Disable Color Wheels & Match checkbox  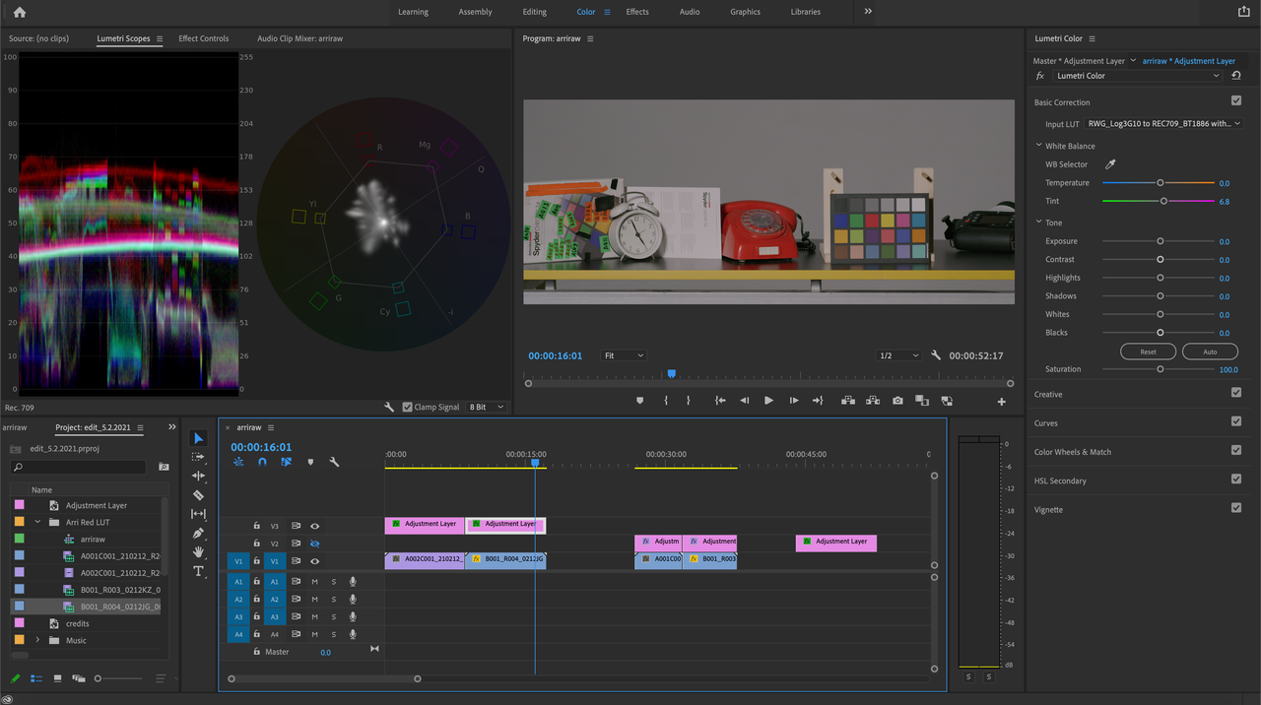click(1236, 450)
